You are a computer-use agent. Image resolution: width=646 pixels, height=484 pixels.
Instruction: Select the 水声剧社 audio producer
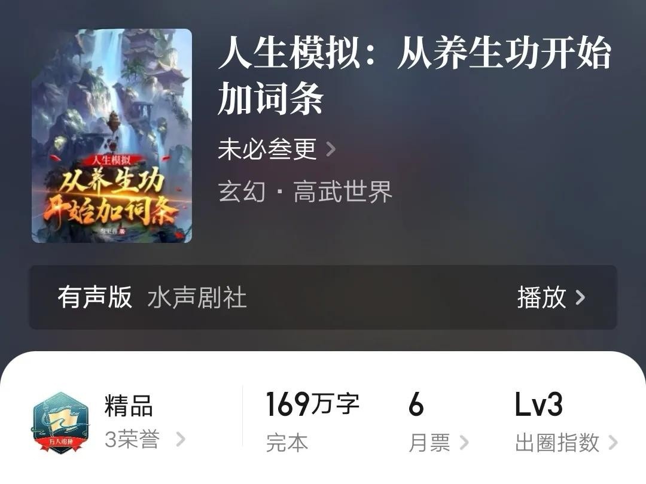(x=197, y=297)
